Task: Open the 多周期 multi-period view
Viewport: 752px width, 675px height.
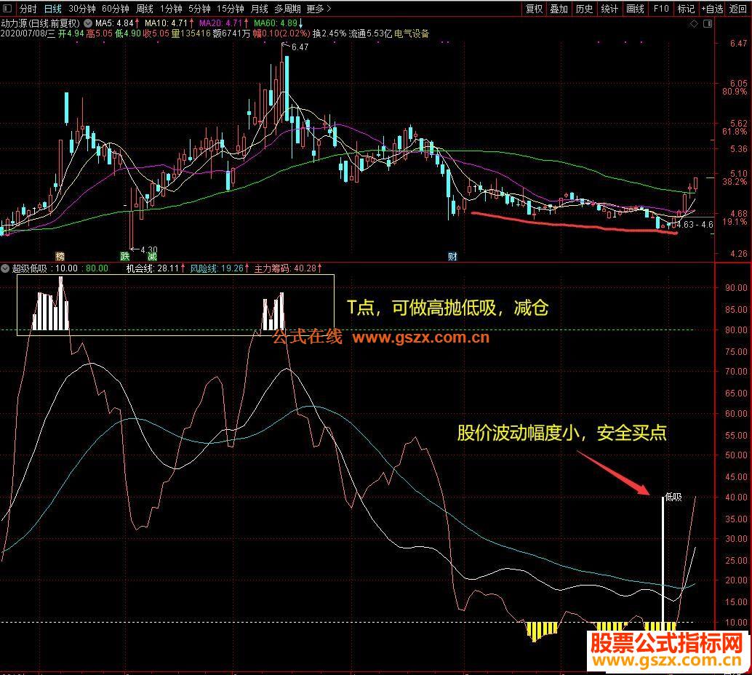Action: tap(287, 9)
